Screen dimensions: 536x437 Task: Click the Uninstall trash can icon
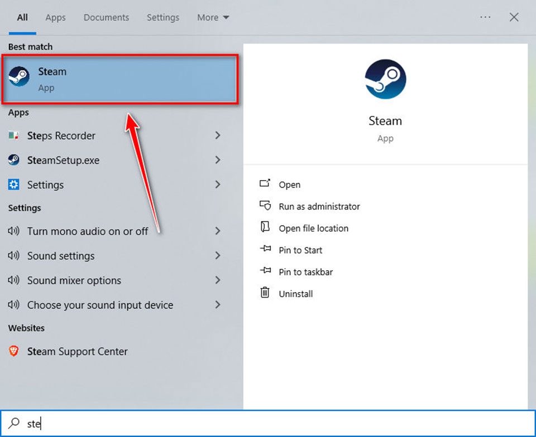coord(265,293)
